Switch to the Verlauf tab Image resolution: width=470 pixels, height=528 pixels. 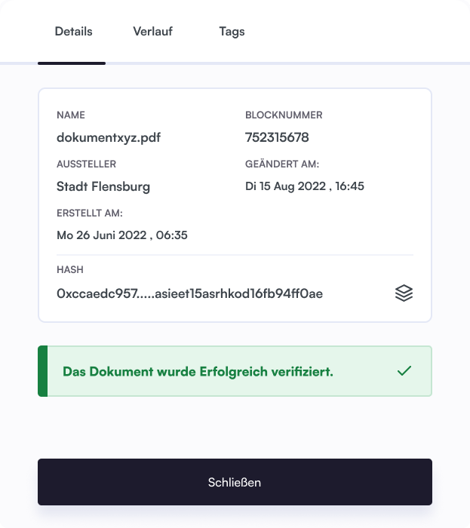(152, 32)
